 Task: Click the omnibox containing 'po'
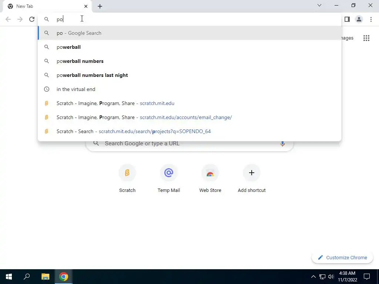coord(190,19)
